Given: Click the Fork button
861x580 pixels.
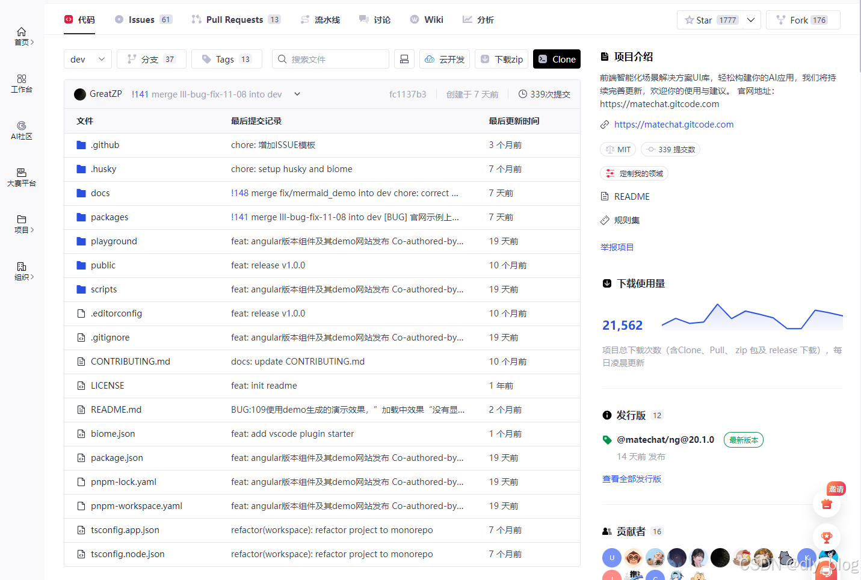Looking at the screenshot, I should coord(803,20).
